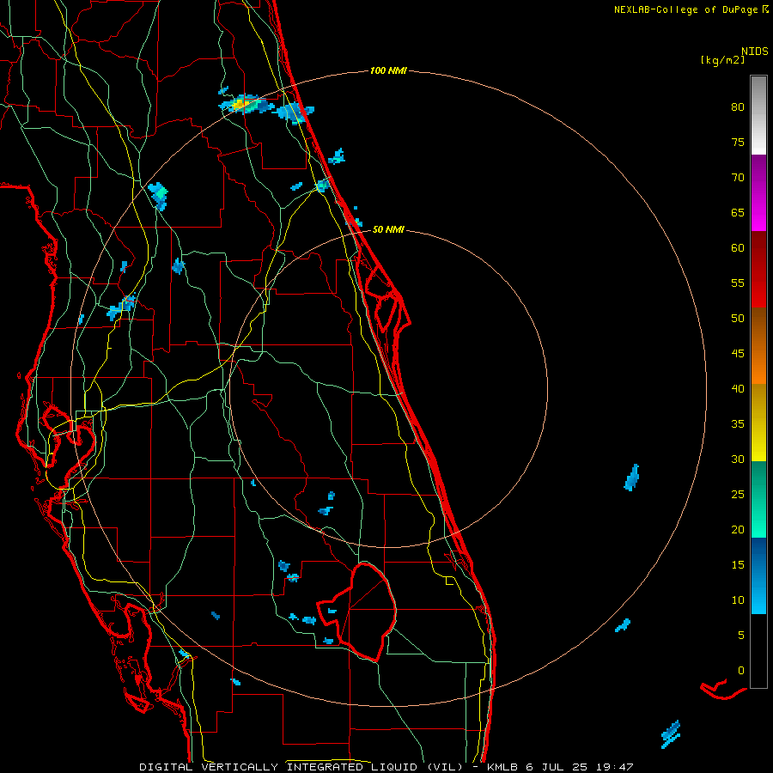
Task: Click the 70 value on the scale
Action: click(x=738, y=178)
